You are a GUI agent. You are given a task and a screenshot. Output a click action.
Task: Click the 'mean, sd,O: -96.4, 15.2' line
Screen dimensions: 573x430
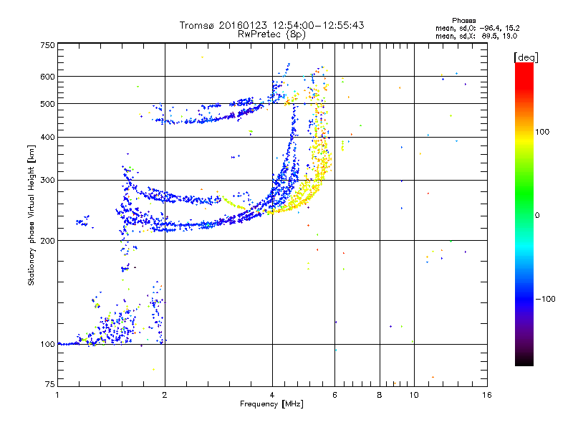pyautogui.click(x=477, y=28)
